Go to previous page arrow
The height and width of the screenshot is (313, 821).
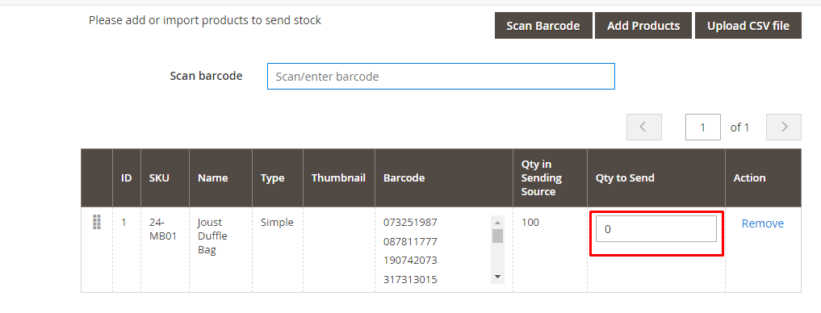pyautogui.click(x=644, y=127)
